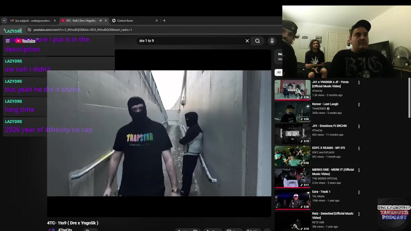
Task: Close the Control Room tab
Action: coord(157,21)
